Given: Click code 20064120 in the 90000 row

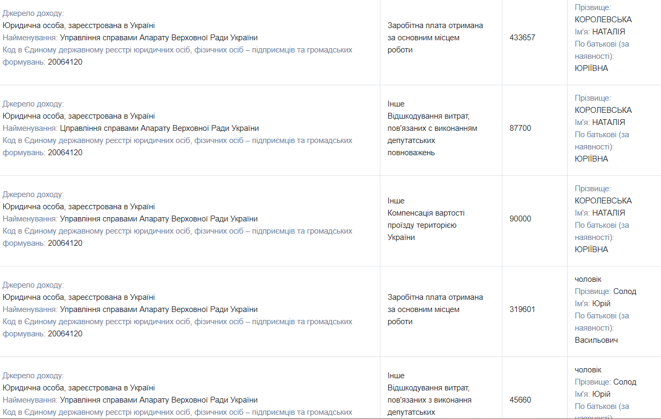Looking at the screenshot, I should pyautogui.click(x=65, y=243).
